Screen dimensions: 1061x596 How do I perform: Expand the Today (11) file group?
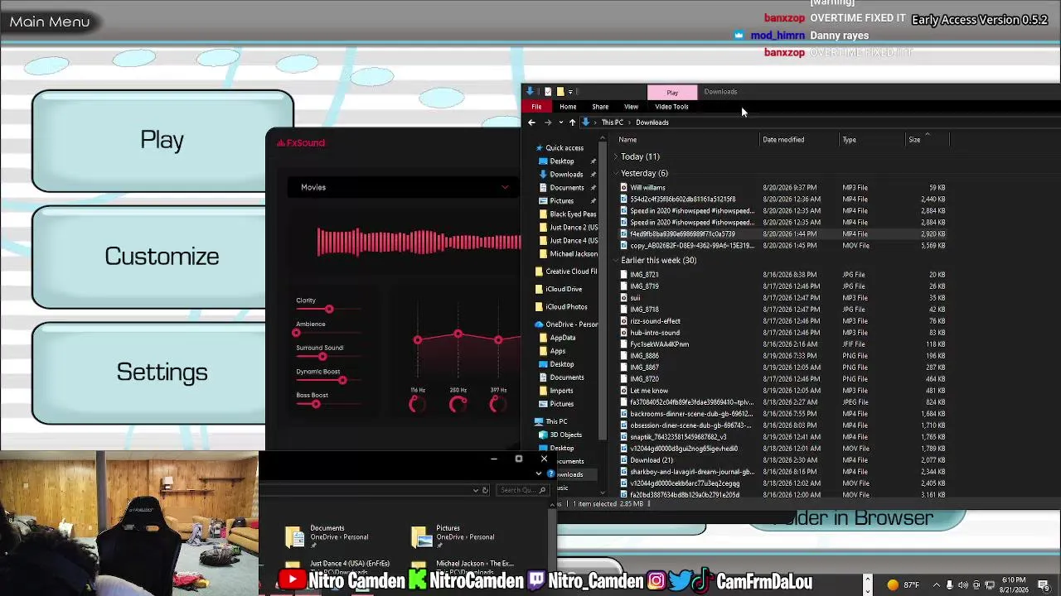(616, 156)
